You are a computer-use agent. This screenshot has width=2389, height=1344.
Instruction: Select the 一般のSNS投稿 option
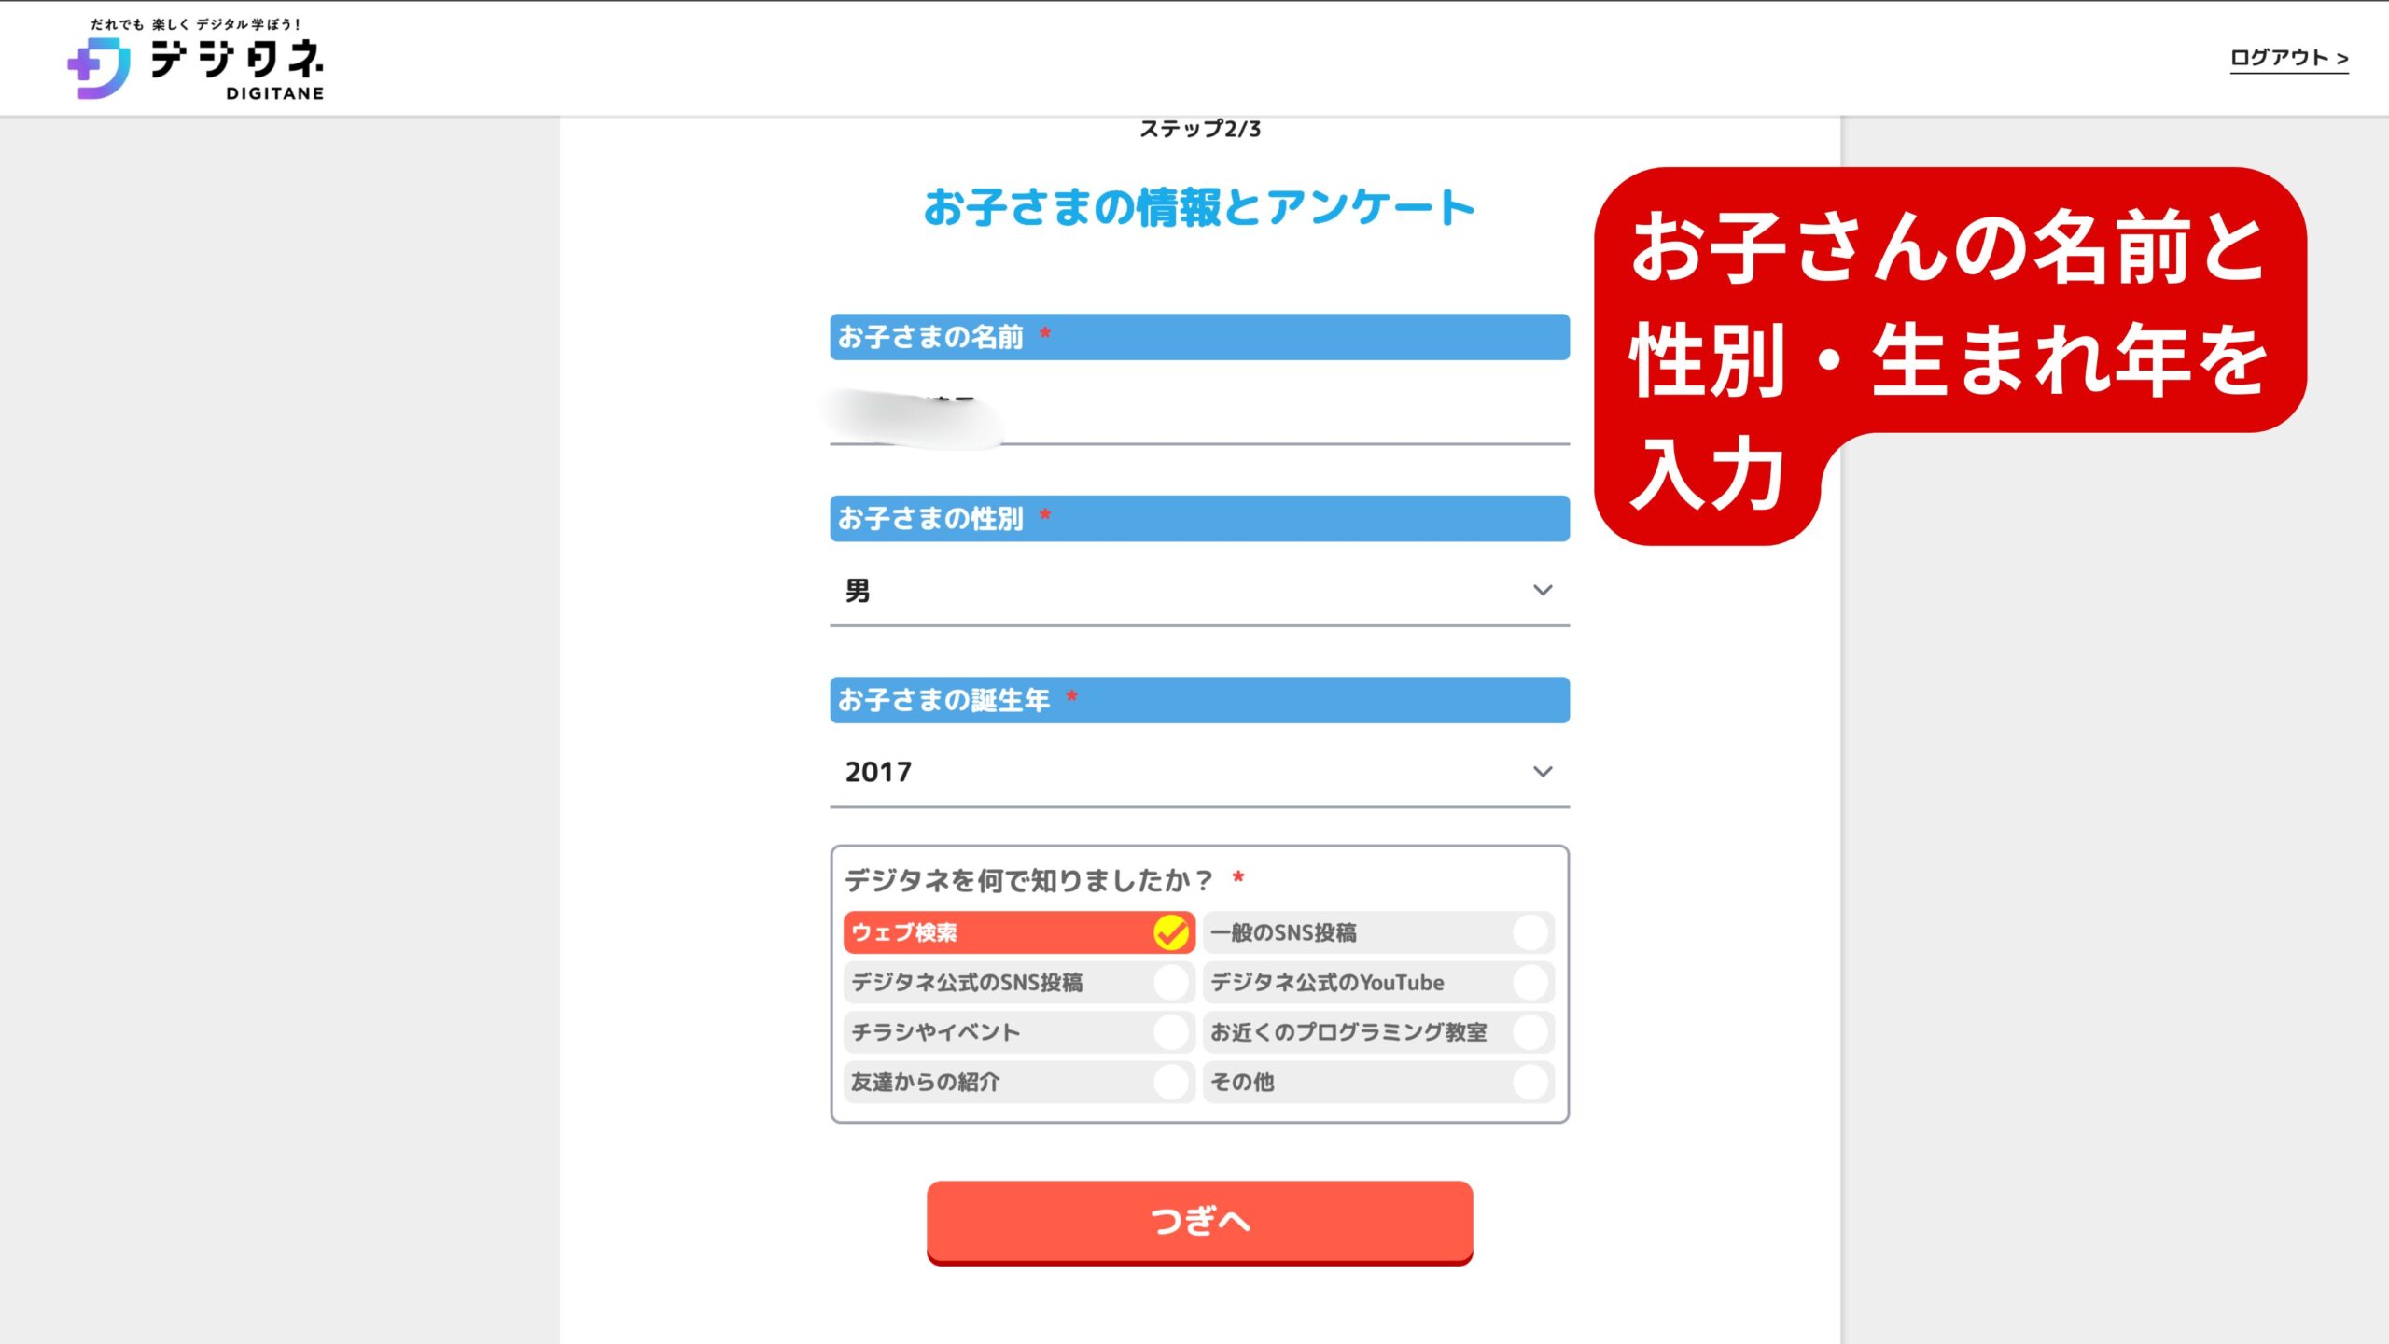[1377, 932]
